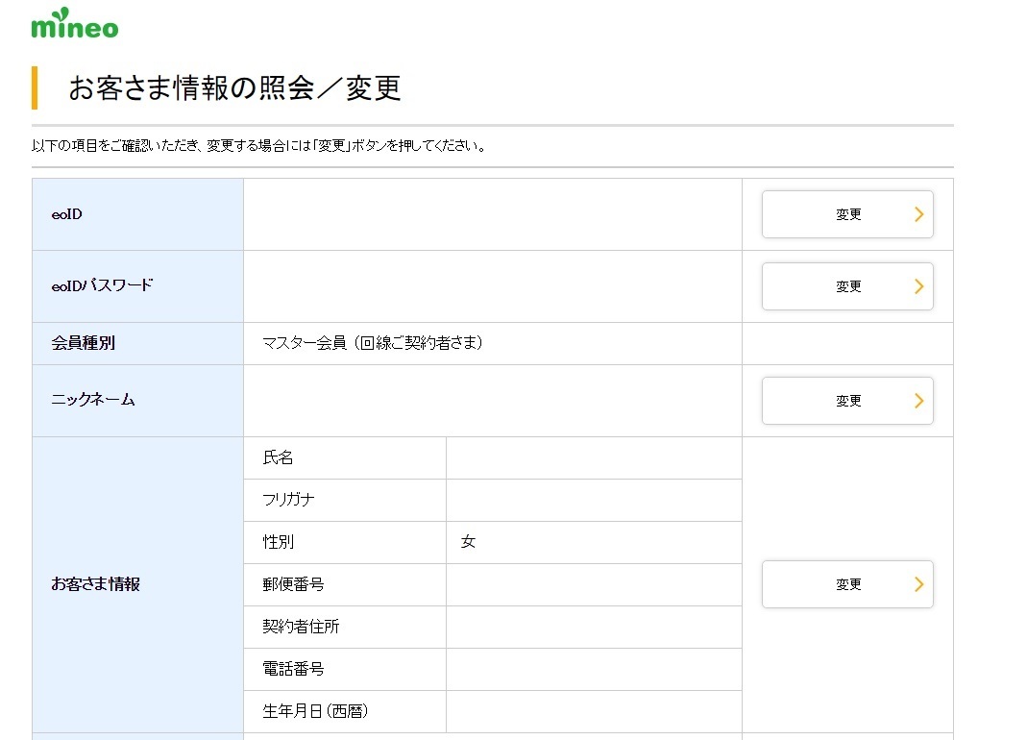Click the yellow arrow in the ニックネーム row

(x=918, y=401)
